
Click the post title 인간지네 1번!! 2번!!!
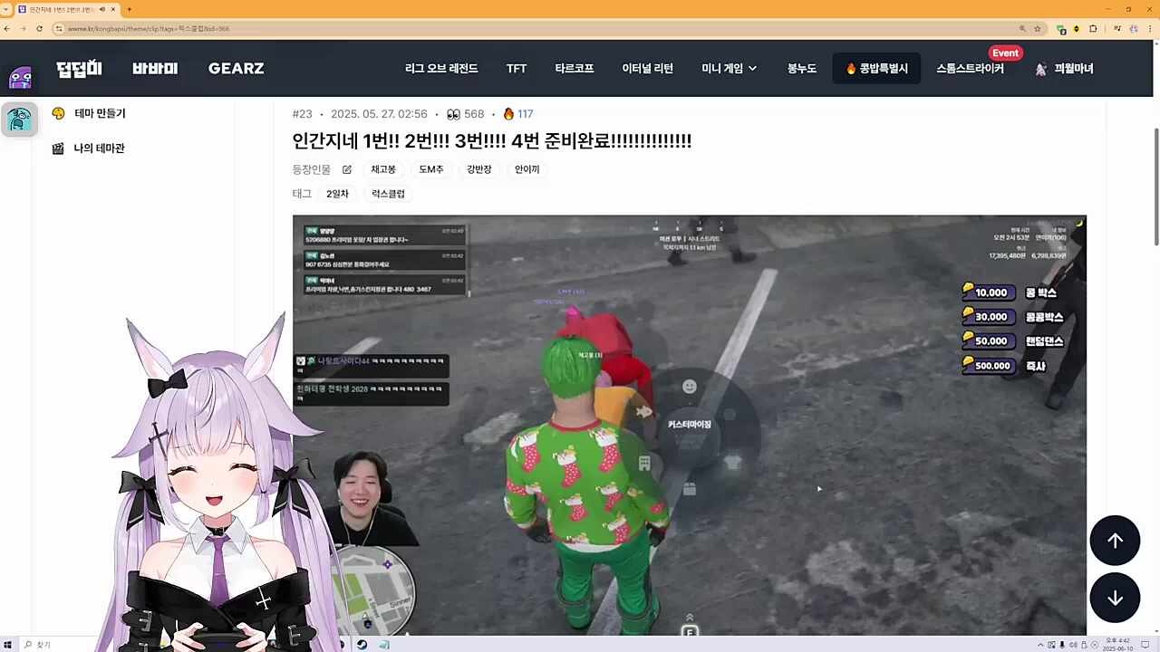(492, 140)
